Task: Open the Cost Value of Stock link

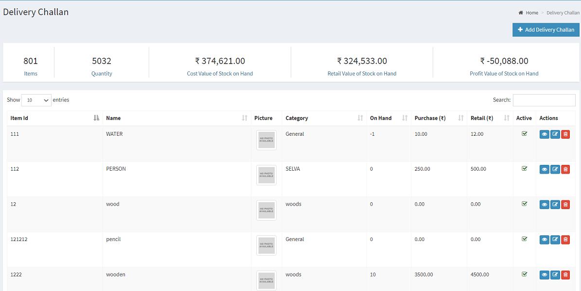Action: click(219, 73)
